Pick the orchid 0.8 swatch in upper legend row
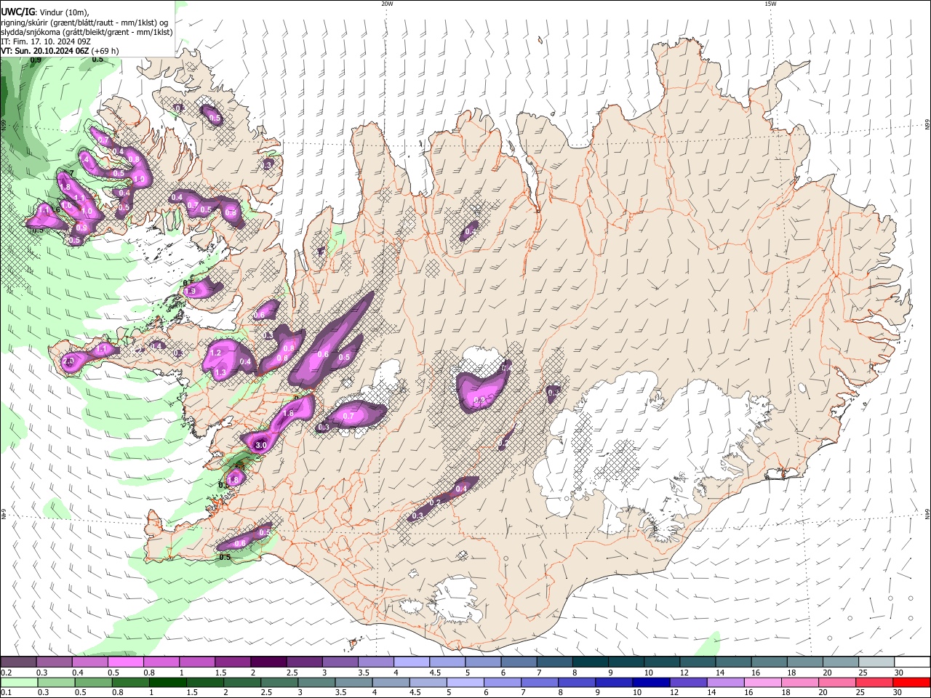The width and height of the screenshot is (931, 698). tap(161, 662)
